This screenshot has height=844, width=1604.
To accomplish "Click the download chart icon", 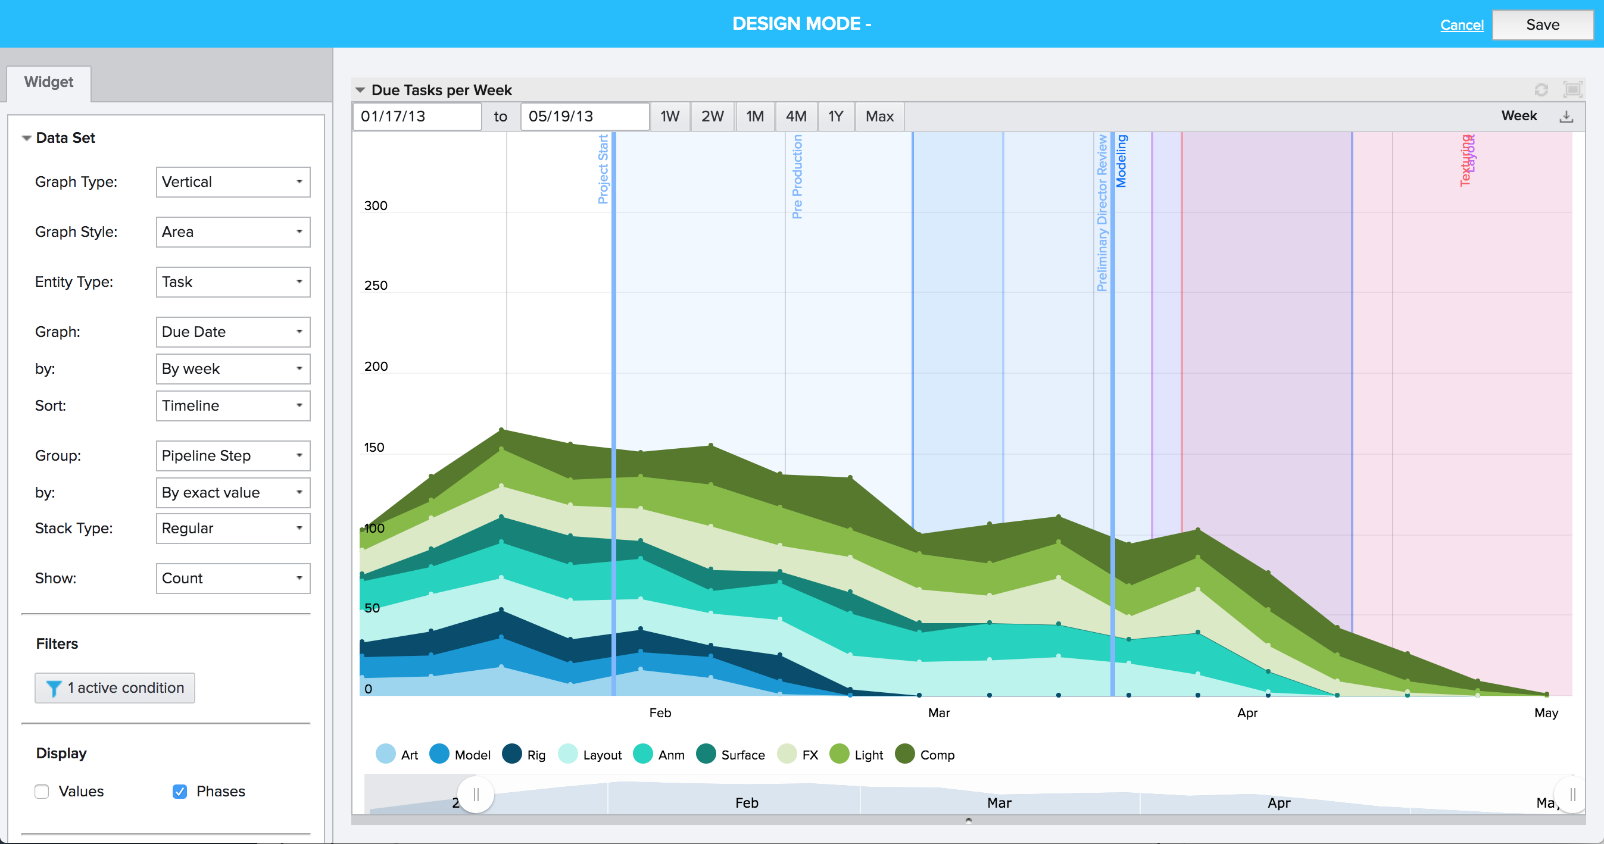I will tap(1566, 117).
